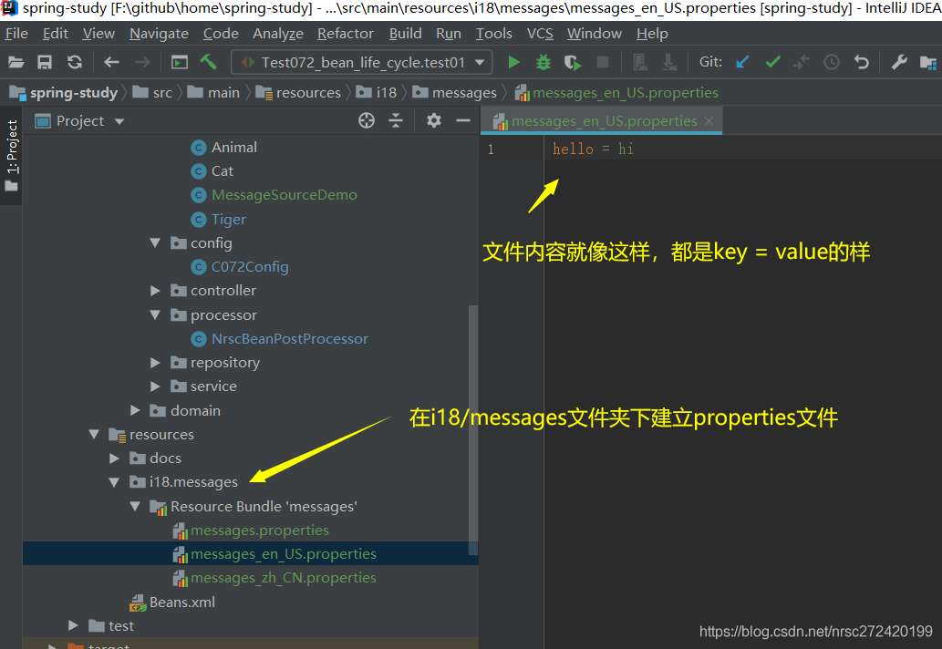Open the File menu
Viewport: 942px width, 649px height.
click(16, 34)
